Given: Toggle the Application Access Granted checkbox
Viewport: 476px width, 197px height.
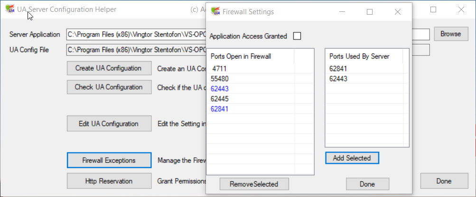Looking at the screenshot, I should coord(297,36).
